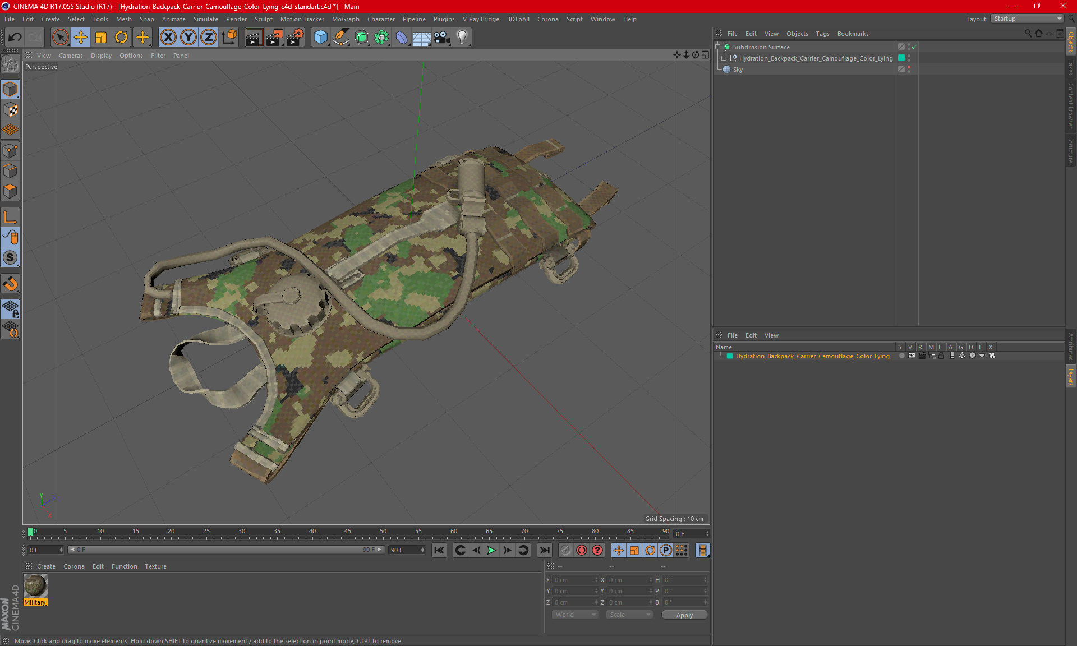Open the World coordinate dropdown

(x=575, y=615)
